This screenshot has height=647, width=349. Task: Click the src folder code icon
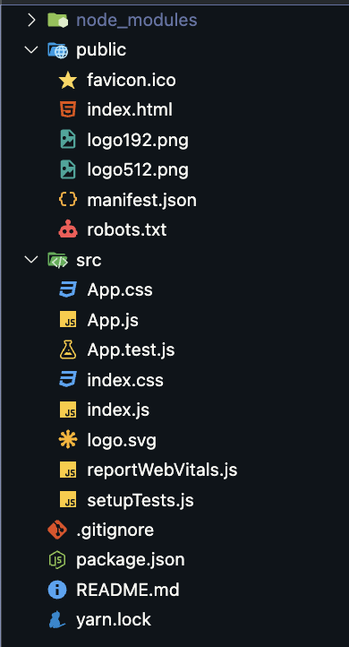[57, 260]
